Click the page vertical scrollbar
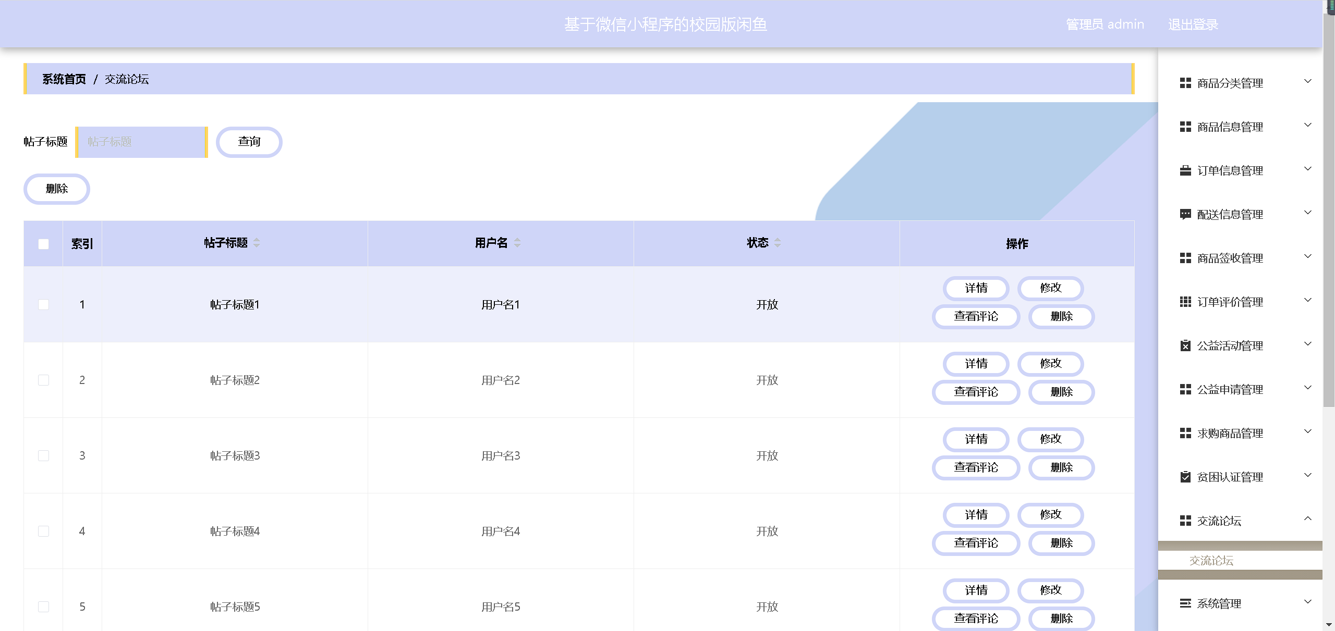 (x=1328, y=208)
